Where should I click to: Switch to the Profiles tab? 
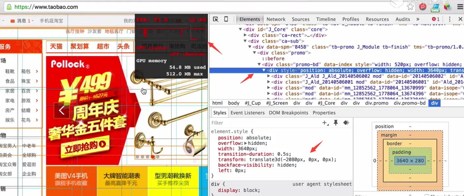pyautogui.click(x=350, y=19)
